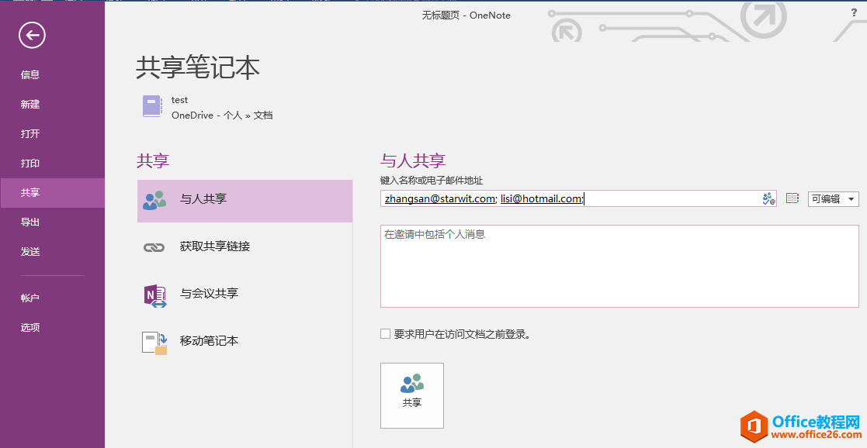867x448 pixels.
Task: Select 信息 in the sidebar menu
Action: [29, 74]
